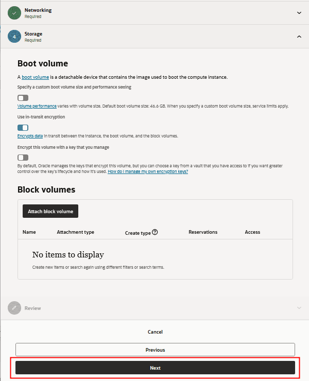Click the Review step pencil icon

click(x=14, y=308)
